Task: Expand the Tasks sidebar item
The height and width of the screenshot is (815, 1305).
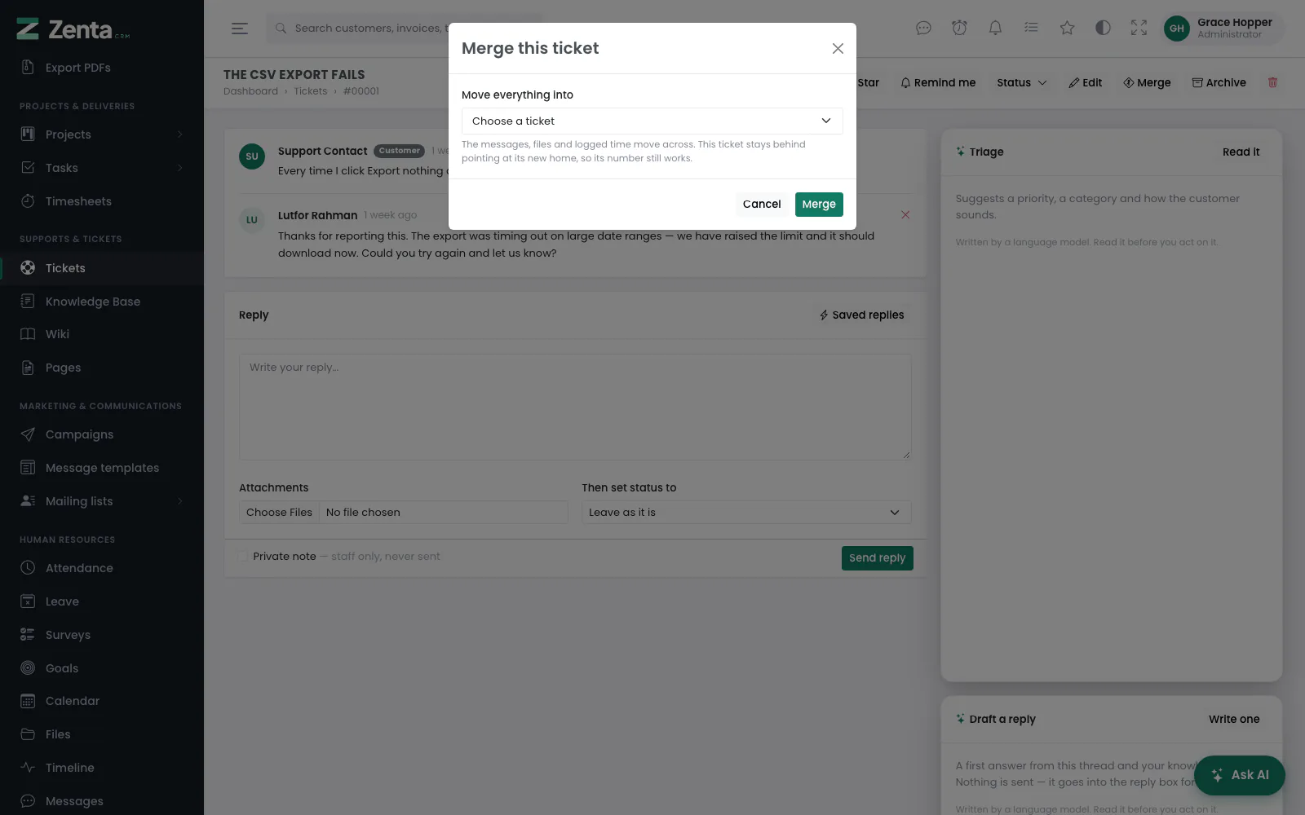Action: [102, 168]
